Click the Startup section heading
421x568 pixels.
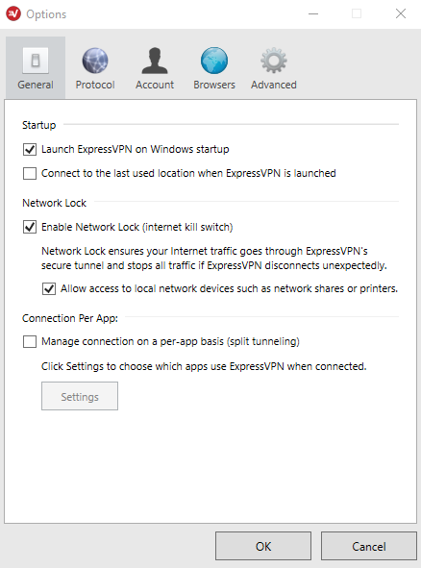pos(39,125)
